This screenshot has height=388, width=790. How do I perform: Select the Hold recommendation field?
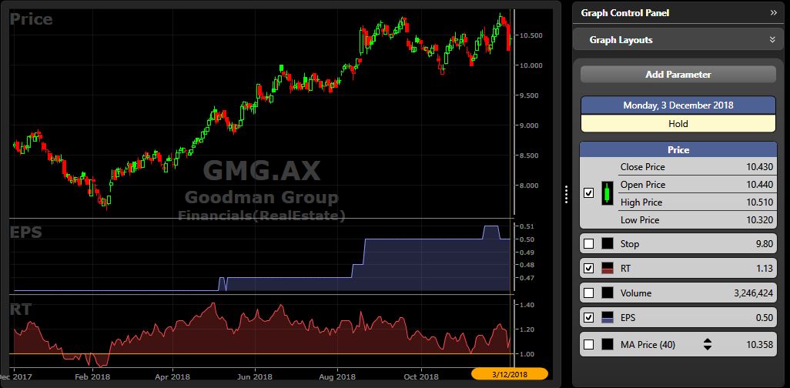tap(678, 123)
